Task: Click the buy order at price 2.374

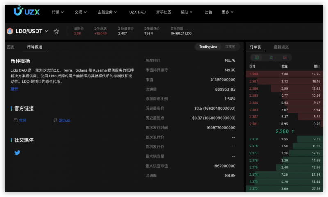Action: [285, 174]
